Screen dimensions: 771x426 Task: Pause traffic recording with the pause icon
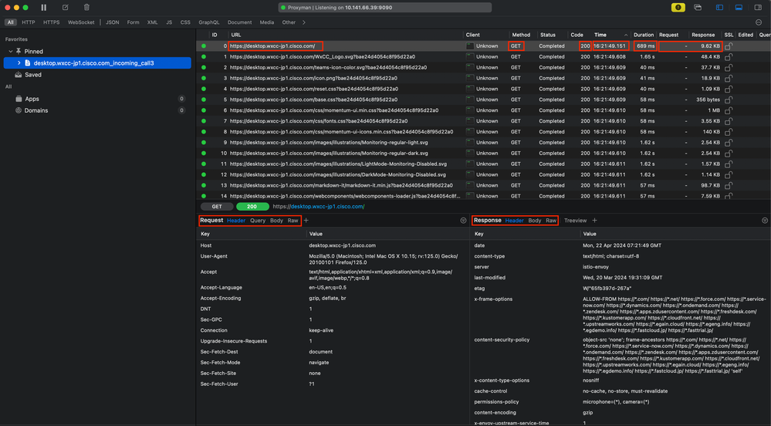(x=44, y=8)
